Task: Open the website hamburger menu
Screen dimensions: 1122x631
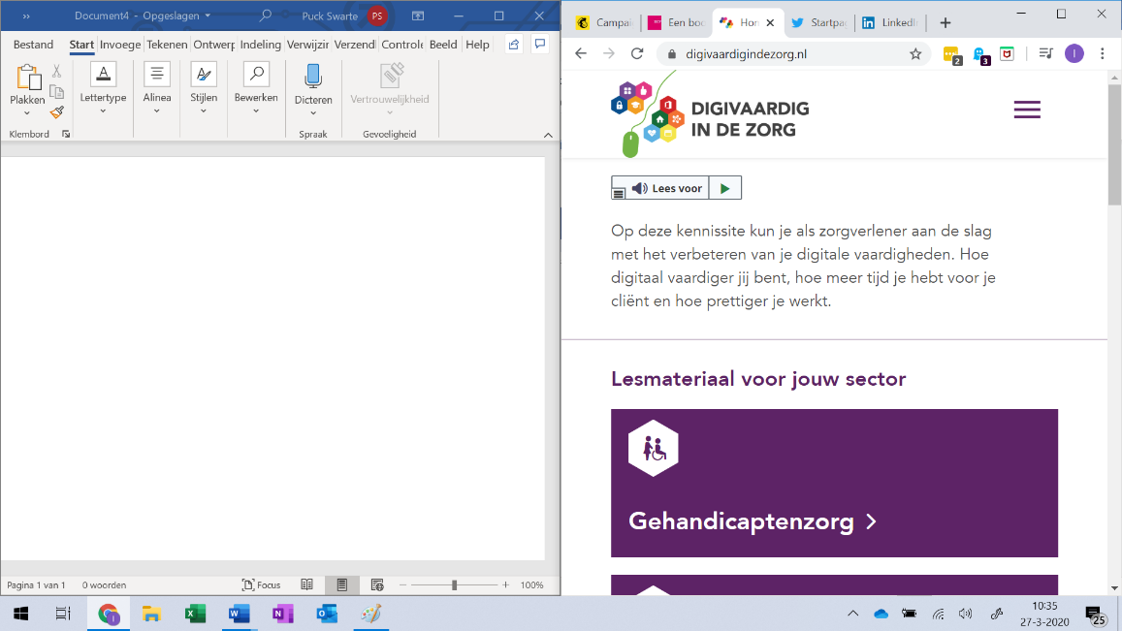Action: (1027, 110)
